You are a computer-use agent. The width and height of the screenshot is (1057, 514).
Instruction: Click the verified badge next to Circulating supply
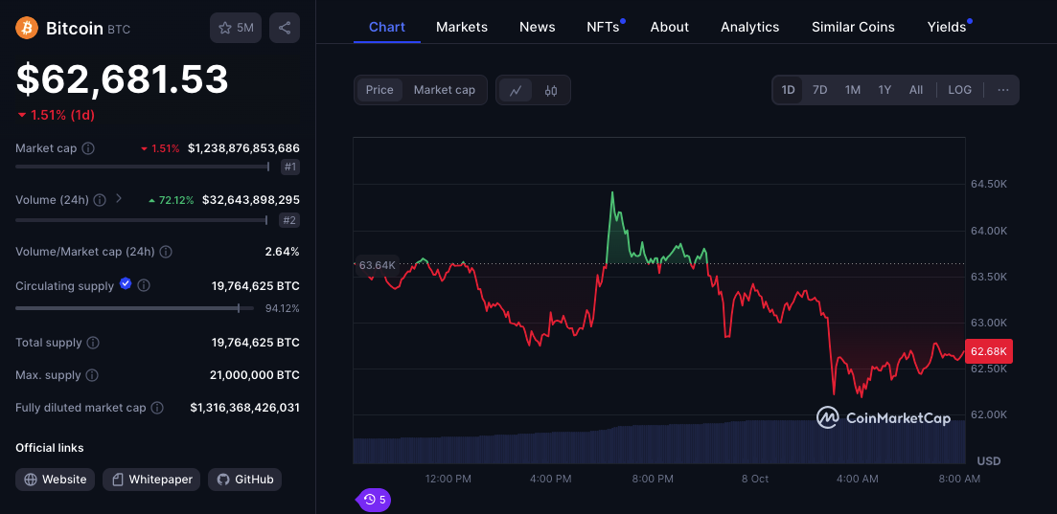pos(126,284)
